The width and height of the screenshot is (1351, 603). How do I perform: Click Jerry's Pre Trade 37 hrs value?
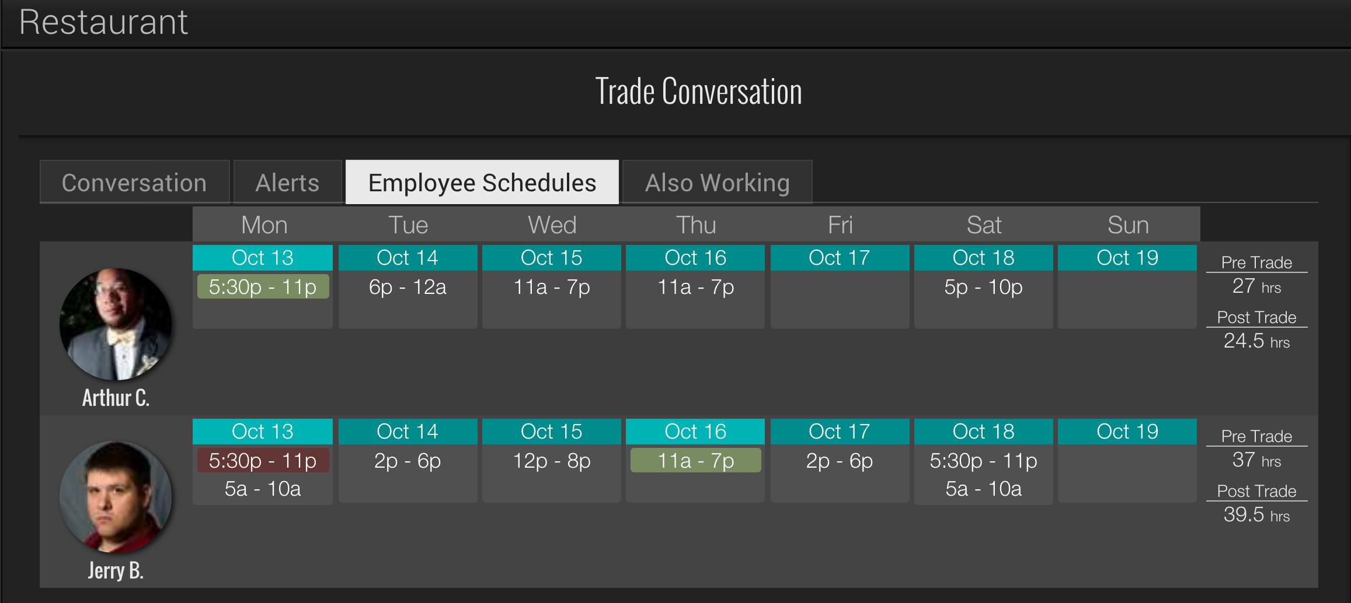[x=1256, y=460]
